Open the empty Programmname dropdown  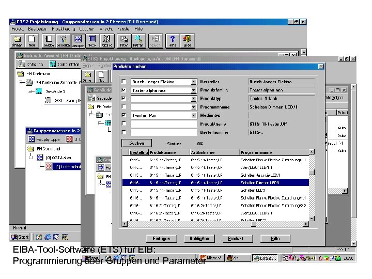point(194,107)
